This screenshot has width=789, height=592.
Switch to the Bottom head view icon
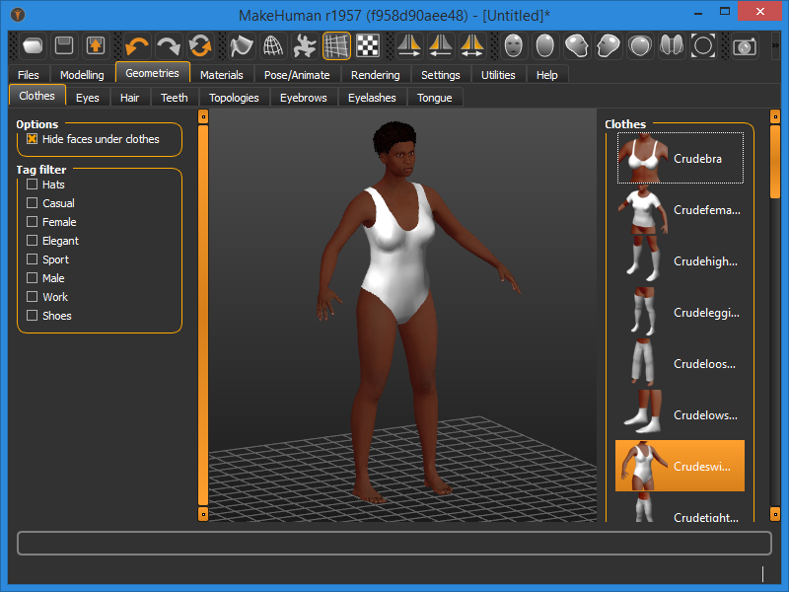[x=672, y=45]
